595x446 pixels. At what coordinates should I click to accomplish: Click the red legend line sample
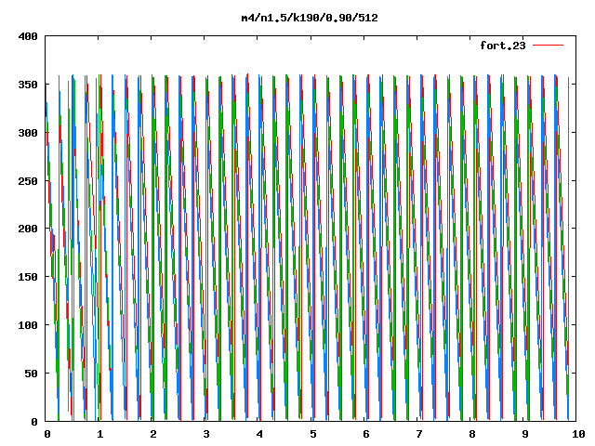(x=548, y=46)
